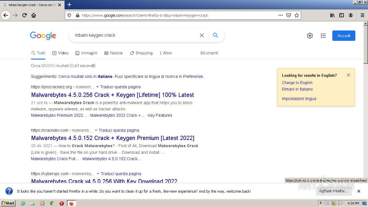Expand options arrow for crackdev.com result
The width and height of the screenshot is (368, 207).
(x=96, y=131)
